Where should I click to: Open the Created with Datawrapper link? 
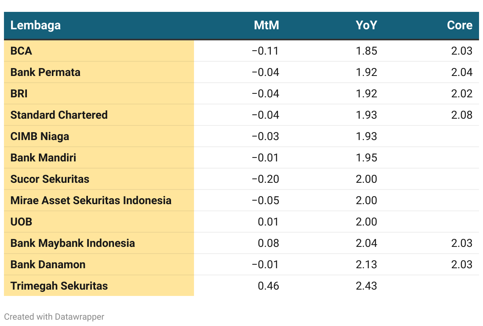(54, 317)
